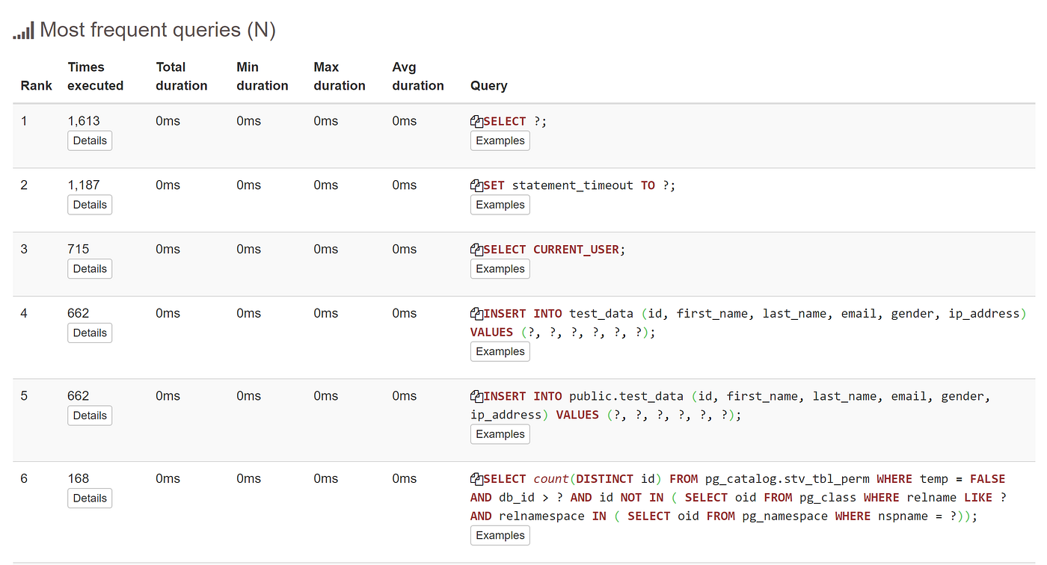Click the SELECT ?; query text
Screen dimensions: 1047x565
coord(515,121)
